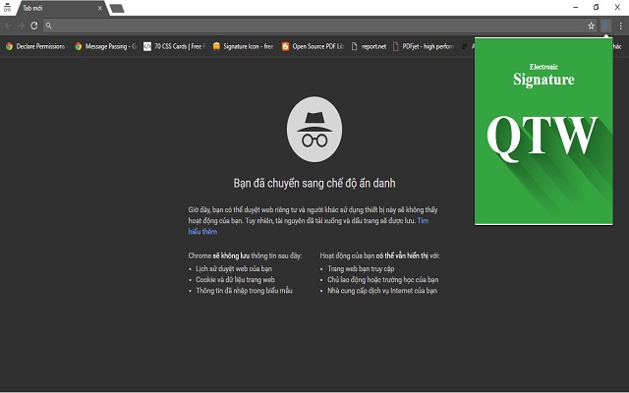Click the incognito indicator icon in title bar
The image size is (629, 393).
click(x=7, y=8)
